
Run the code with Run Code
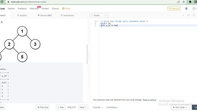180,107
